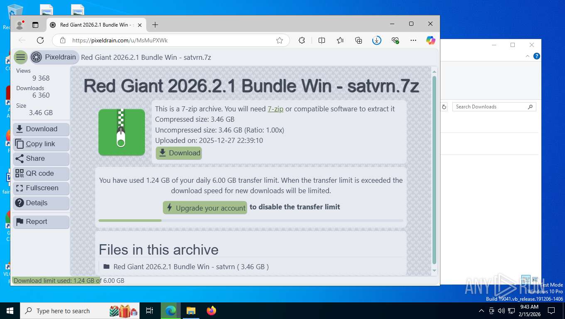Add this page to favorites star
The image size is (565, 319).
point(280,40)
